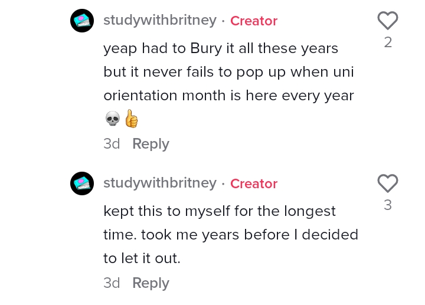Image resolution: width=425 pixels, height=305 pixels.
Task: Click 3d timestamp under the second comment
Action: tap(112, 283)
